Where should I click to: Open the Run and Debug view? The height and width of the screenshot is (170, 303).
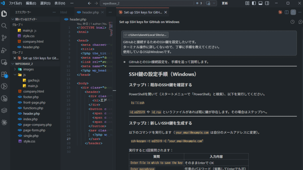(4, 50)
